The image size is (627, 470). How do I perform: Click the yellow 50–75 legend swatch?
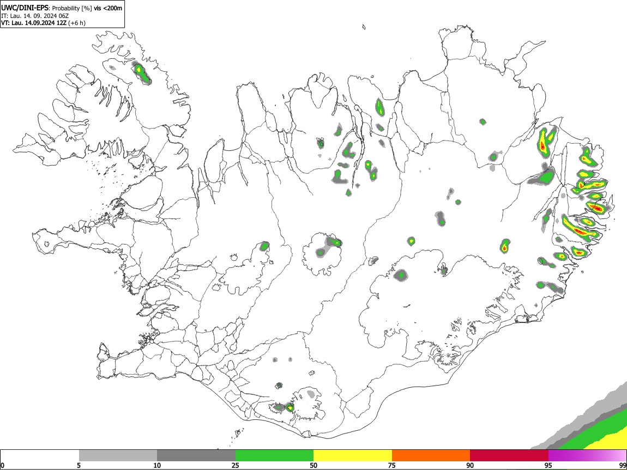coord(353,455)
